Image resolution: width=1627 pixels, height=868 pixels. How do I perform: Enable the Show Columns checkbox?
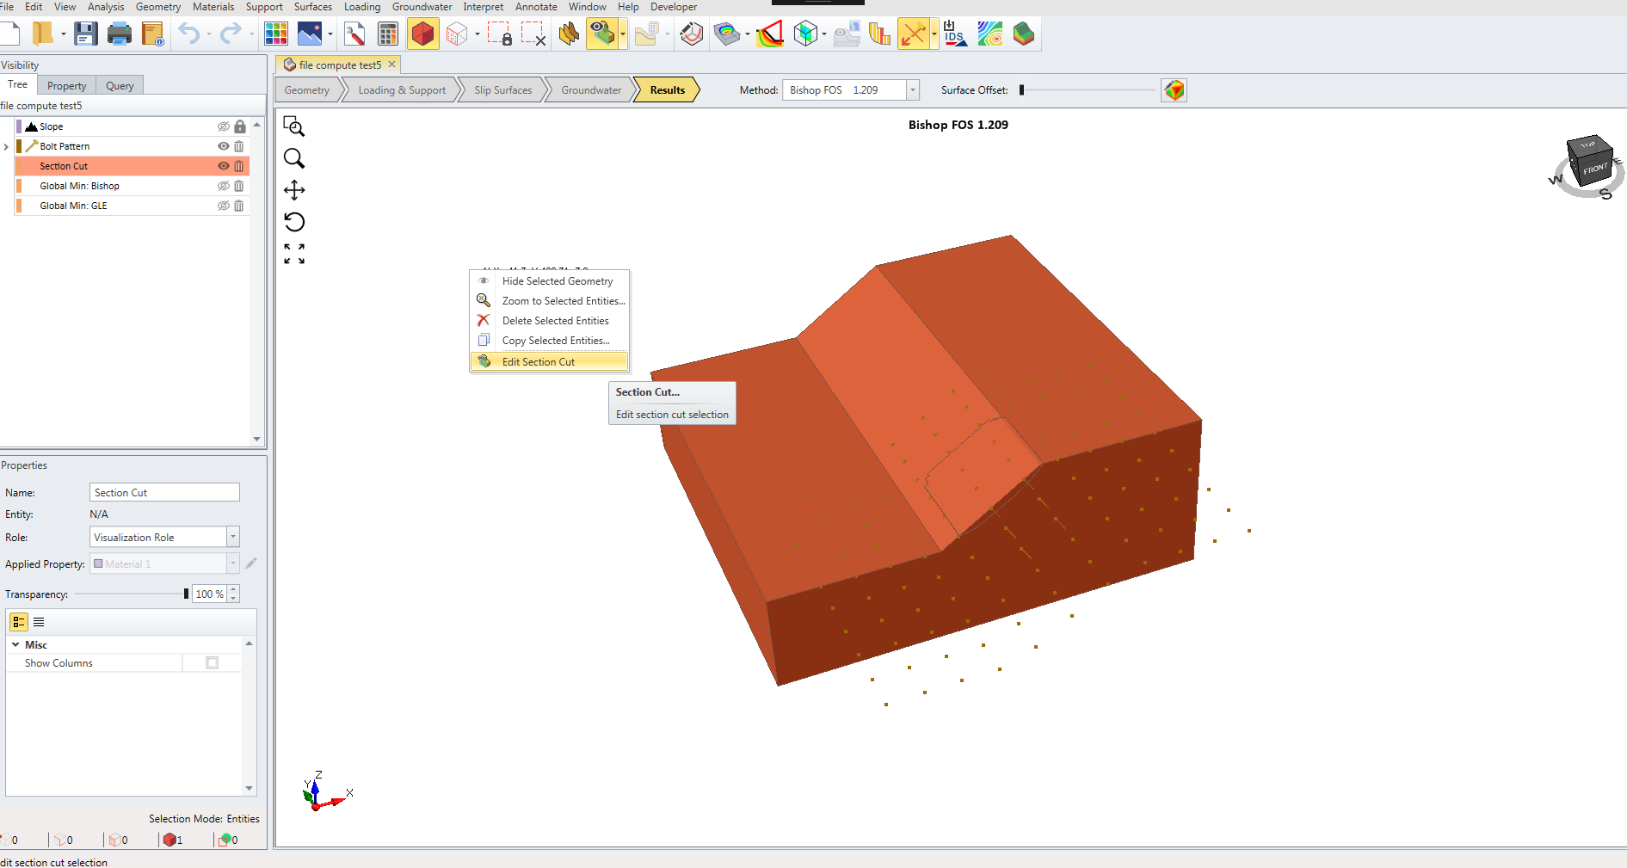pyautogui.click(x=213, y=662)
